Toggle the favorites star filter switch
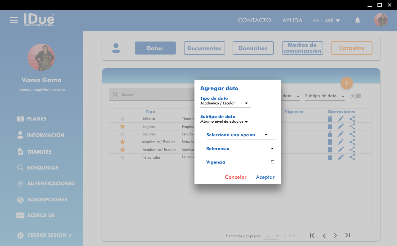 pyautogui.click(x=355, y=96)
